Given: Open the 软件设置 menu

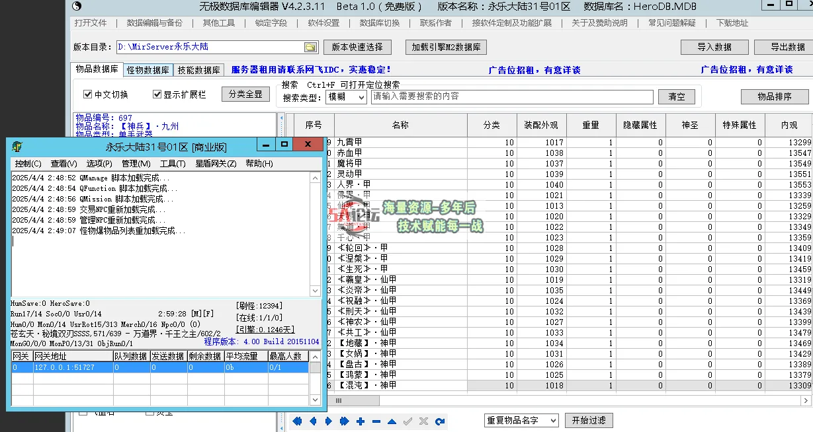Looking at the screenshot, I should pos(323,22).
